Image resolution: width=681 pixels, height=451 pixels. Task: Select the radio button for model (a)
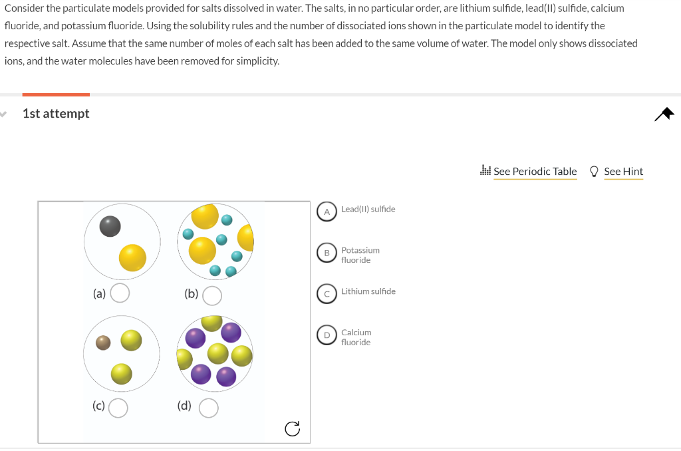coord(120,291)
